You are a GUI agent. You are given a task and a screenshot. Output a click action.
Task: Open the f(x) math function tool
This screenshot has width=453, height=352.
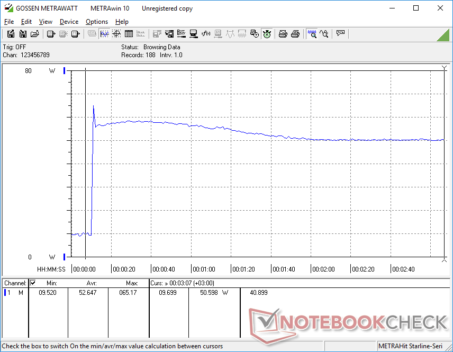(206, 34)
